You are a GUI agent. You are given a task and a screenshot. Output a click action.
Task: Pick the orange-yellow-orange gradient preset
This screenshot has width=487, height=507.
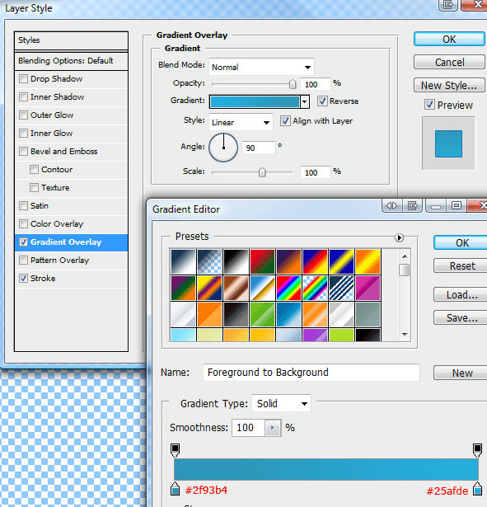coord(368,261)
